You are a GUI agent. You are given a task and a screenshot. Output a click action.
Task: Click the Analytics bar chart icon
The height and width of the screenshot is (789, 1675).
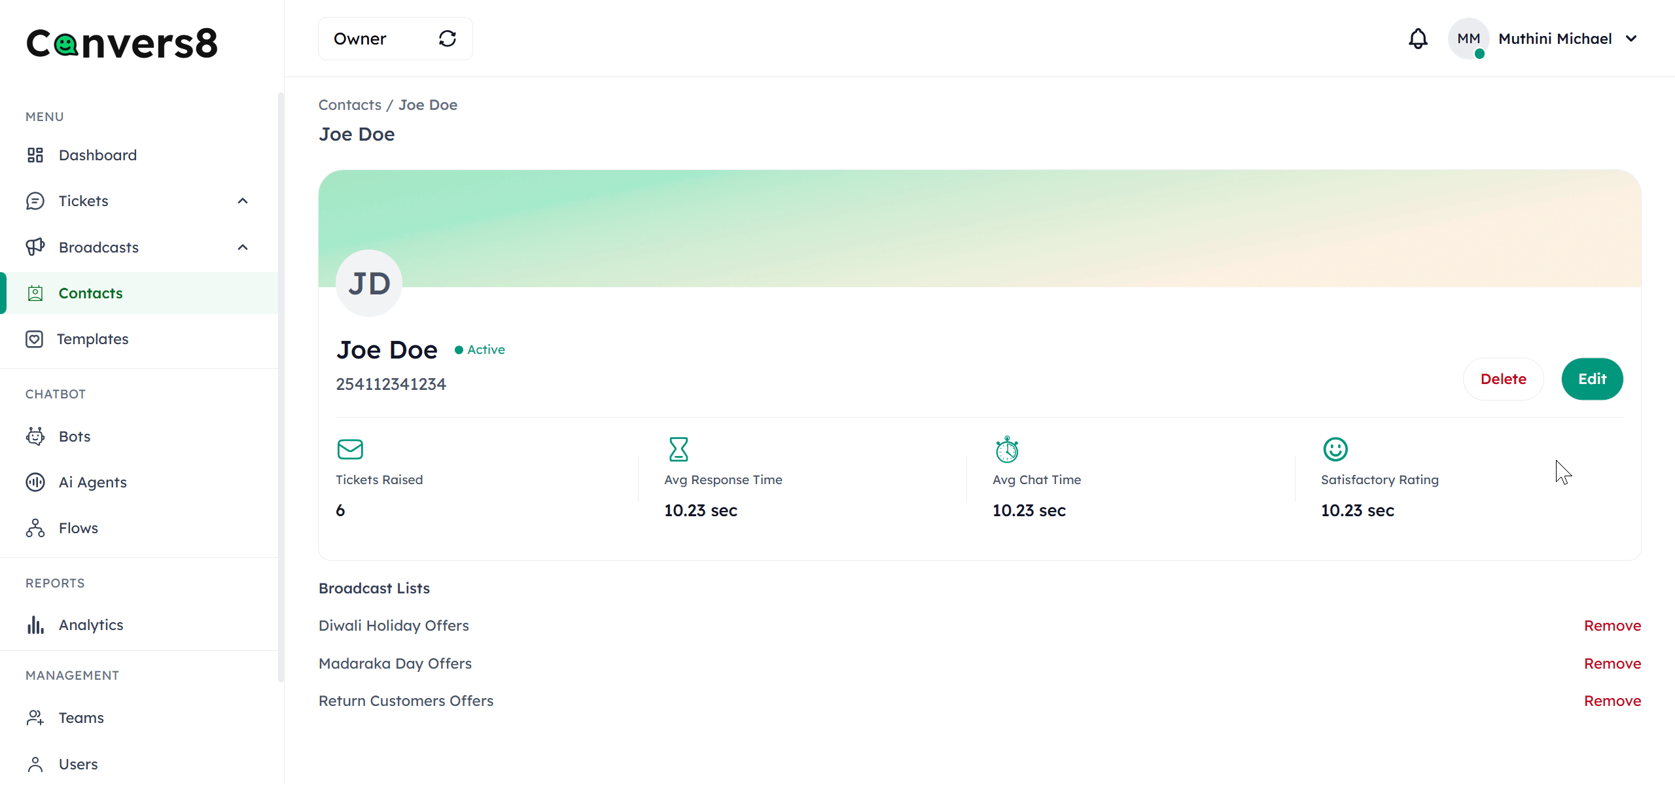click(35, 625)
